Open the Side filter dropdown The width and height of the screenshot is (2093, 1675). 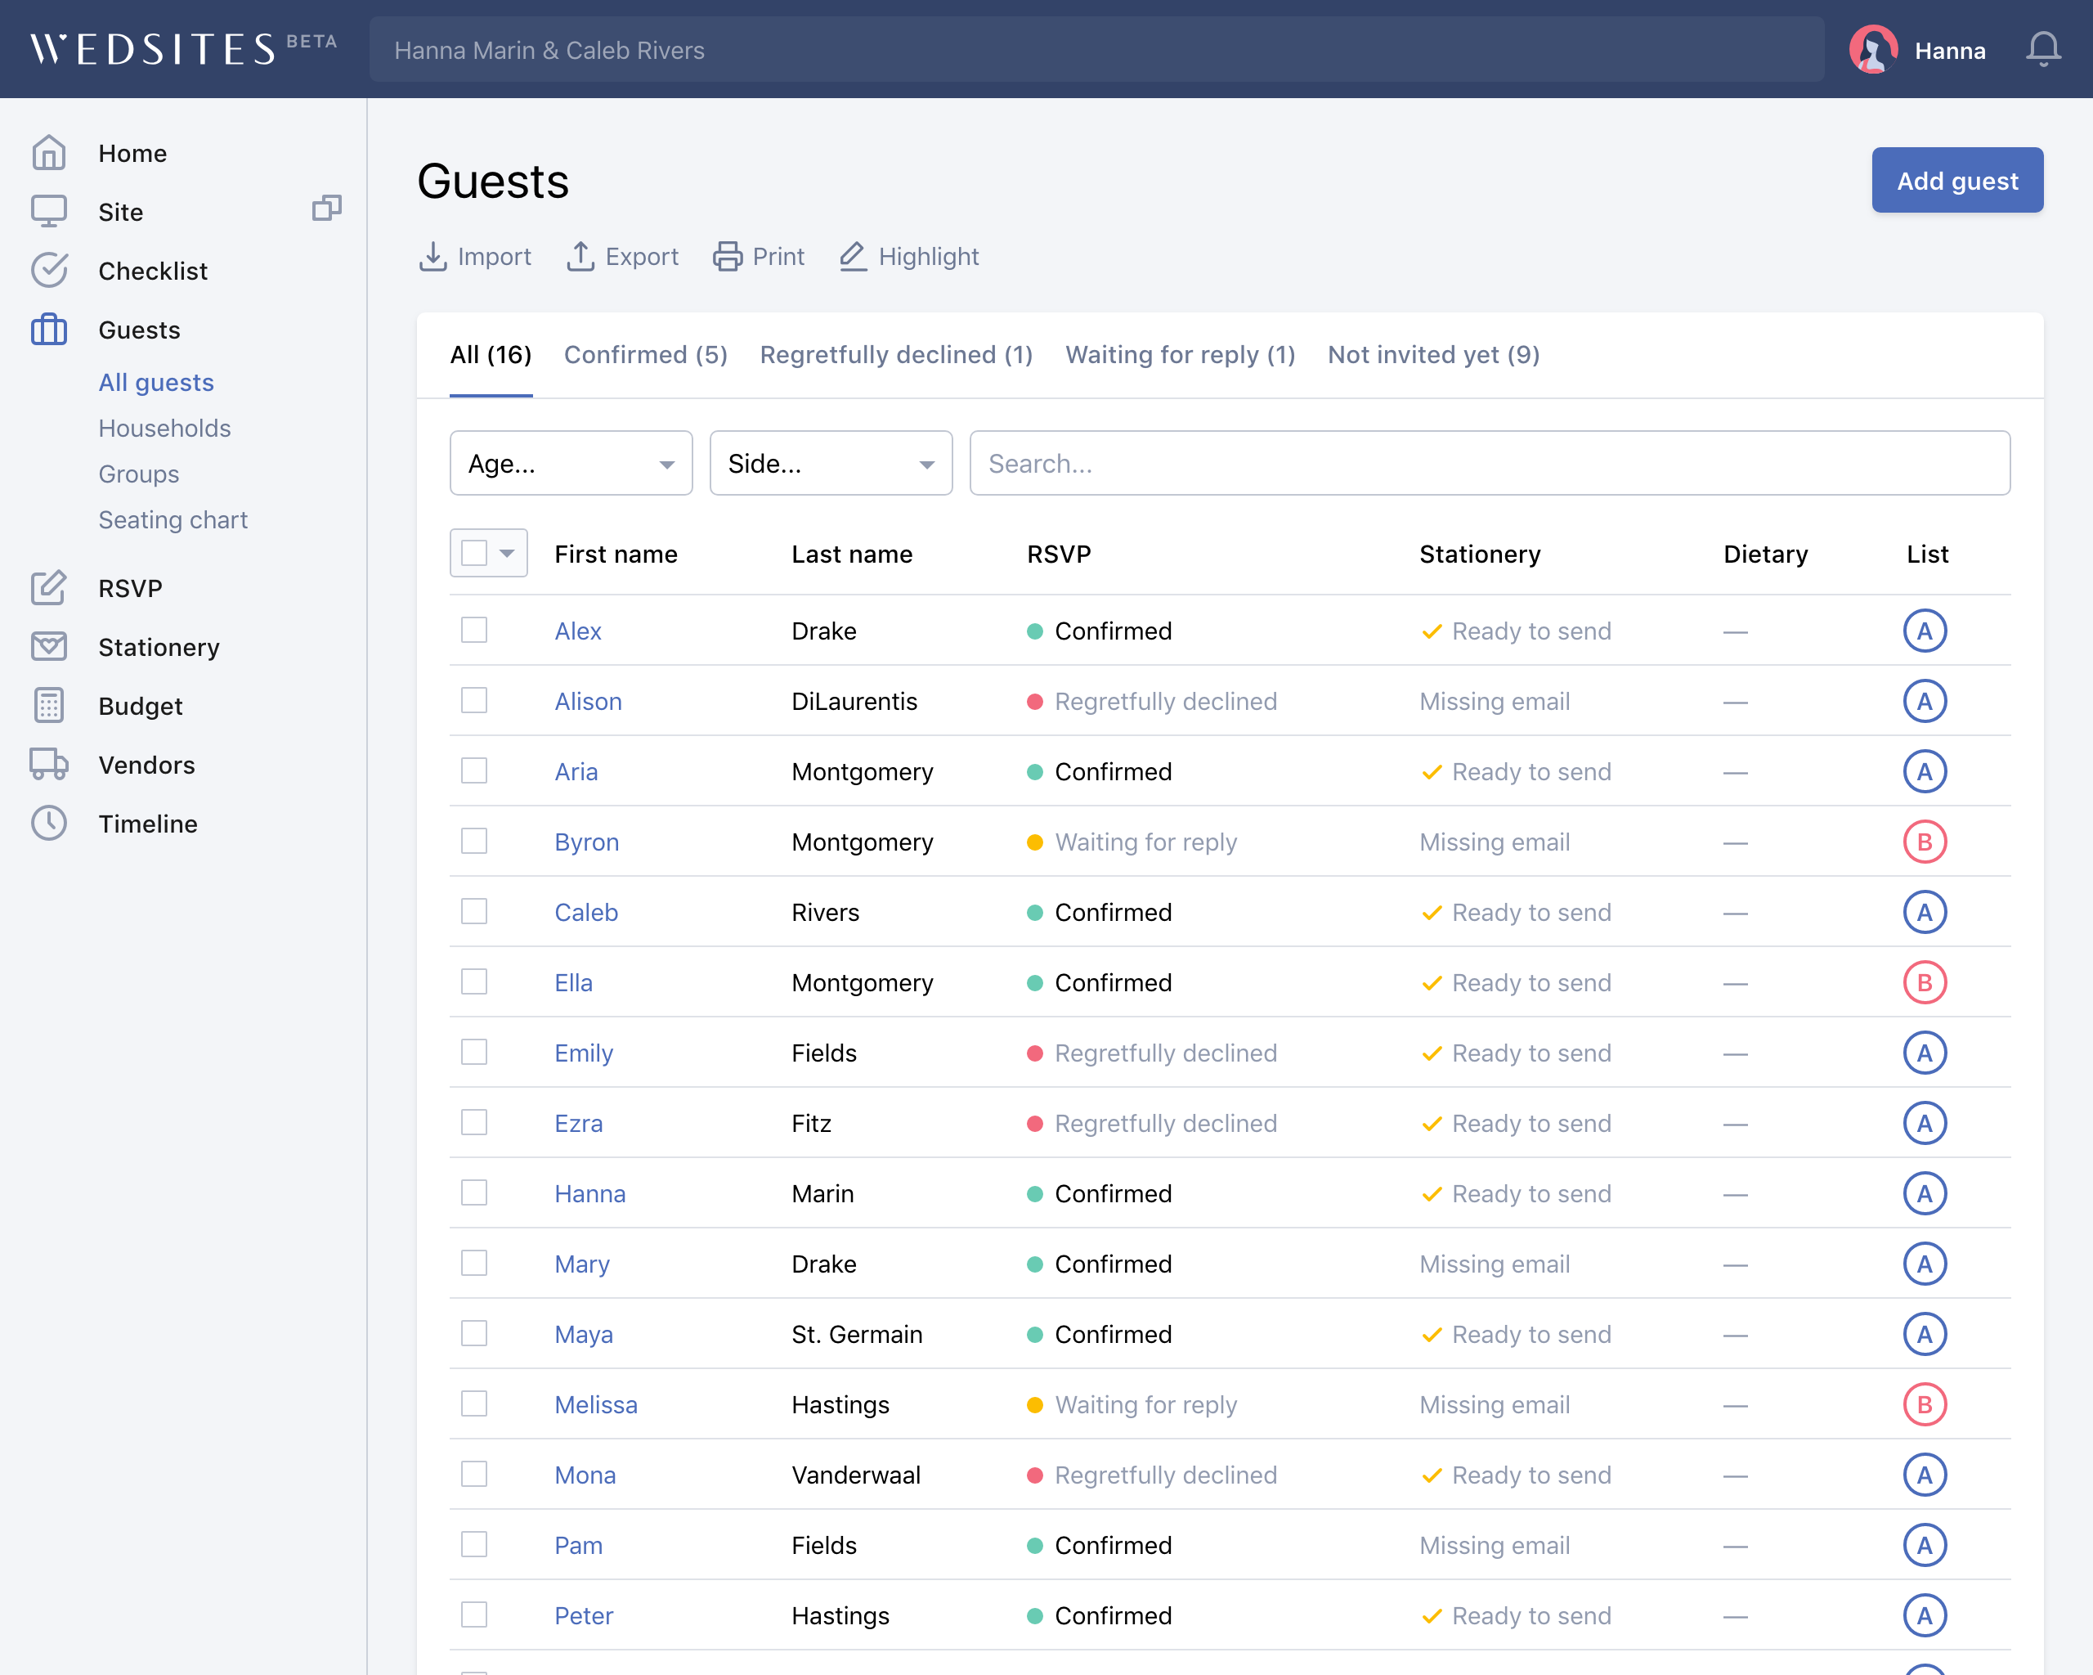pyautogui.click(x=831, y=463)
